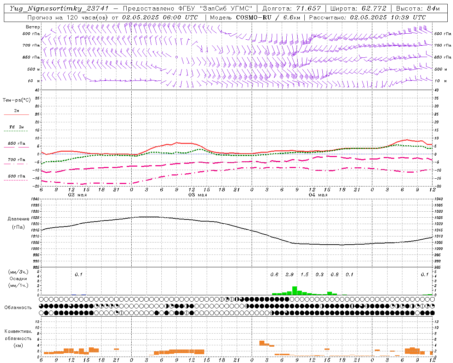The width and height of the screenshot is (453, 363).
Task: Click the tallest green precipitation bar
Action: point(294,291)
